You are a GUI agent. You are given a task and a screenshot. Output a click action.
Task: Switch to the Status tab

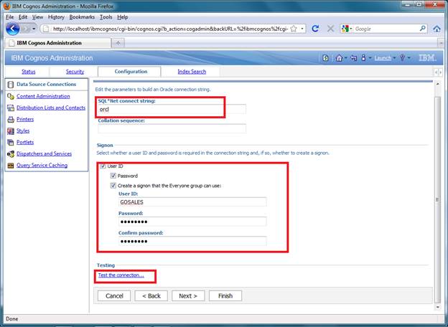29,72
